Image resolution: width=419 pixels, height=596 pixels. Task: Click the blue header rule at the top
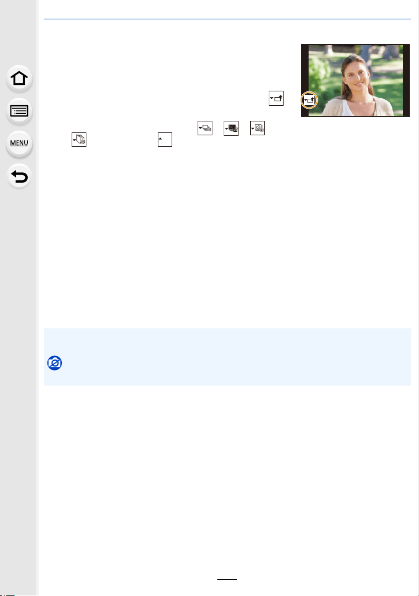point(227,19)
